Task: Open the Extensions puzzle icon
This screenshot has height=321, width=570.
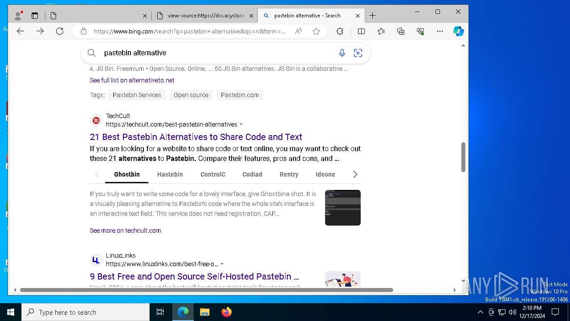Action: tap(340, 31)
